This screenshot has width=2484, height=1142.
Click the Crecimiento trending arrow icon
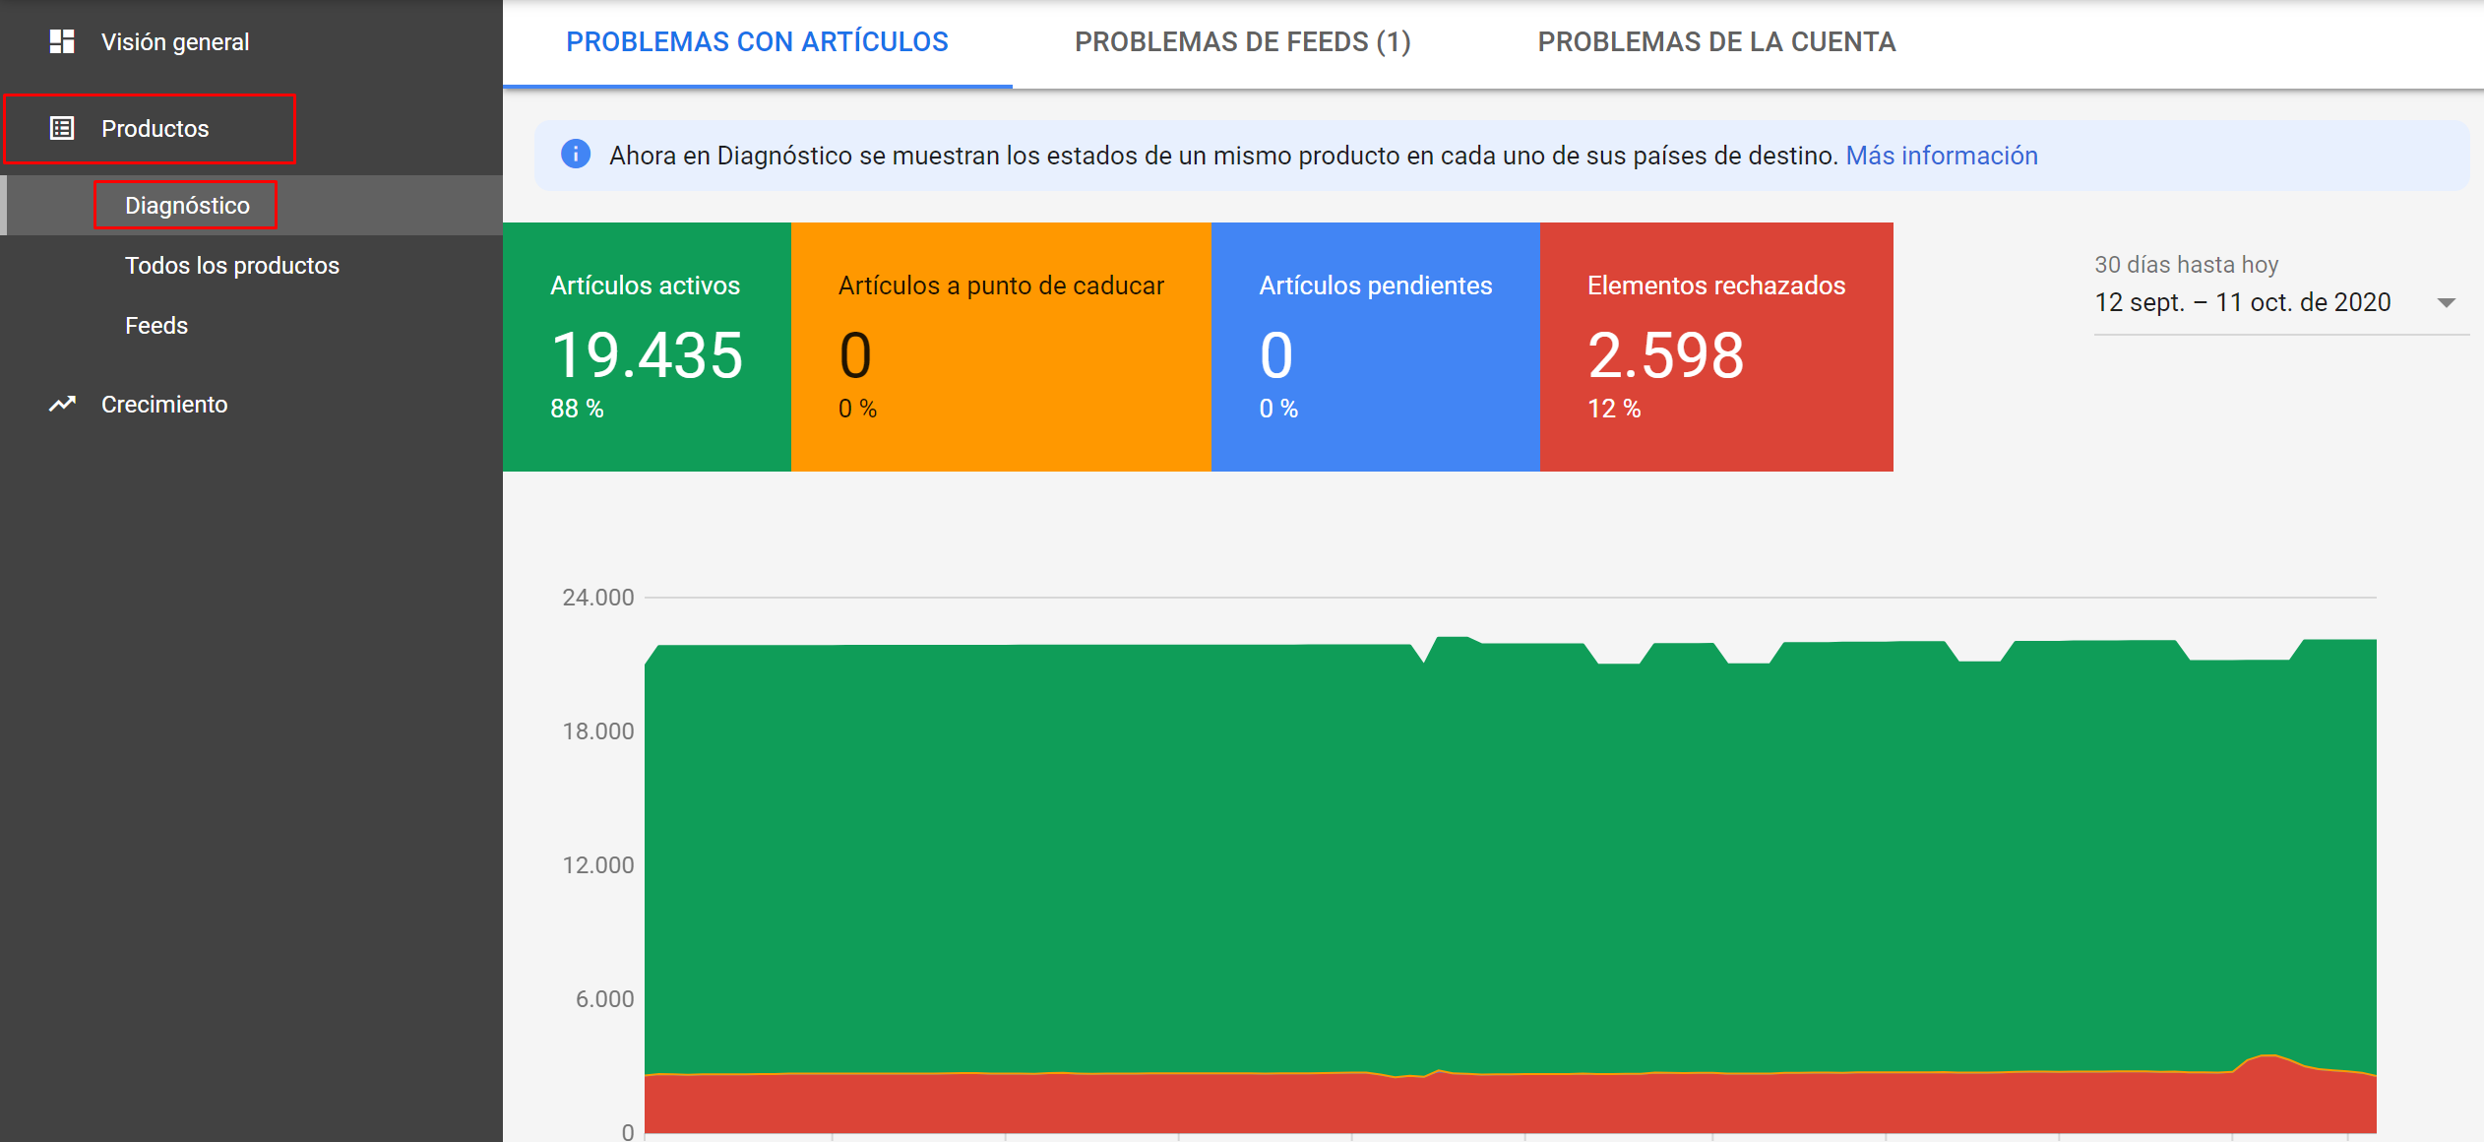click(62, 404)
